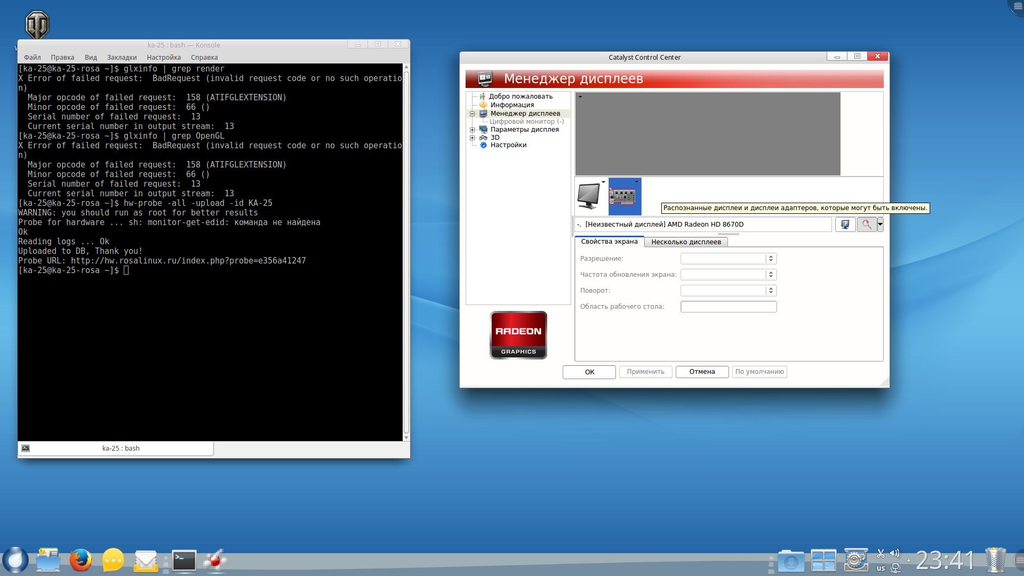
Task: Select the unknown monitor icon
Action: click(588, 196)
